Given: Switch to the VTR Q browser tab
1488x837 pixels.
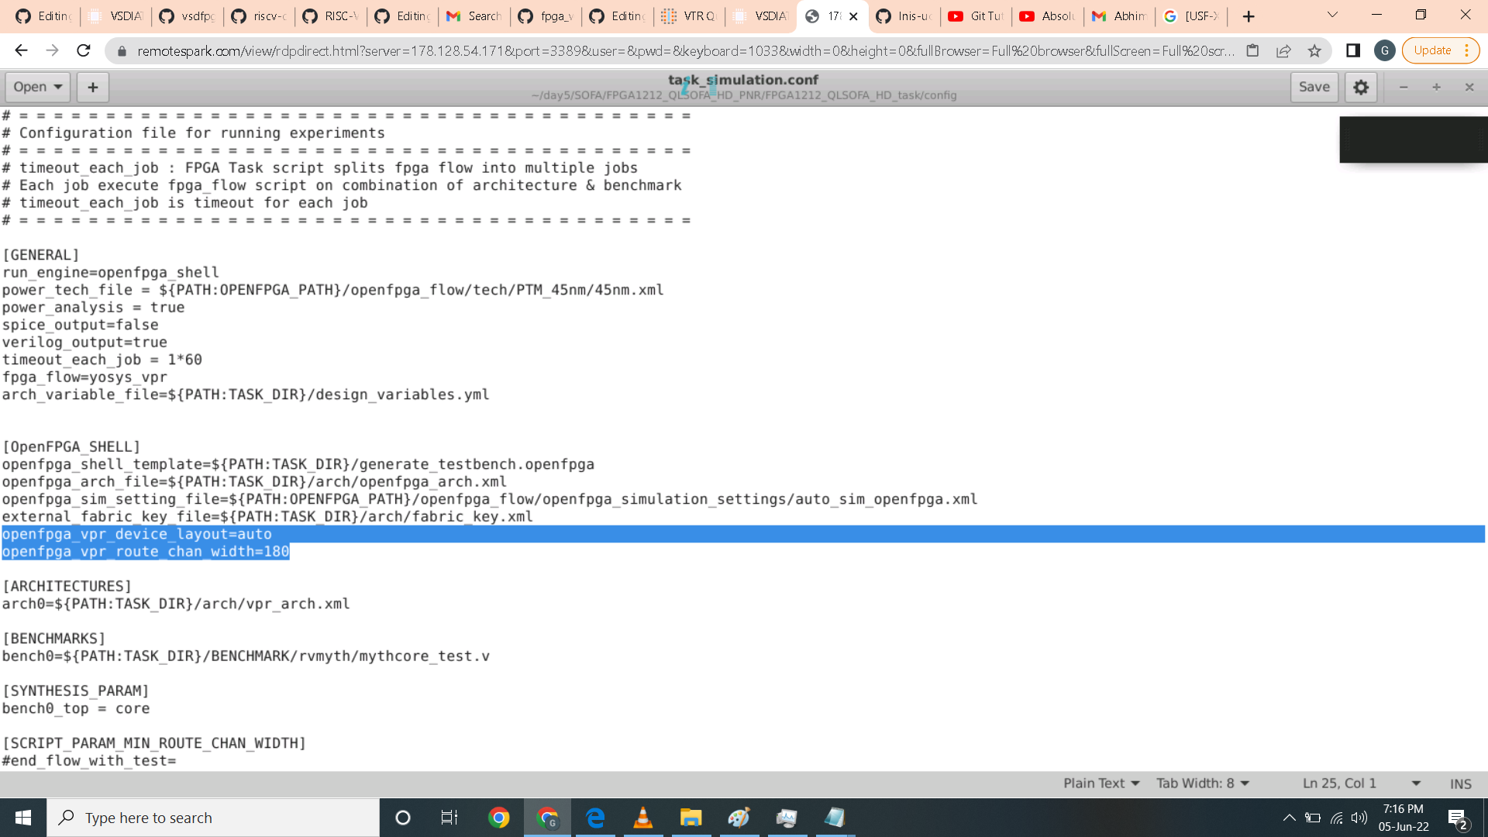Looking at the screenshot, I should (x=690, y=16).
